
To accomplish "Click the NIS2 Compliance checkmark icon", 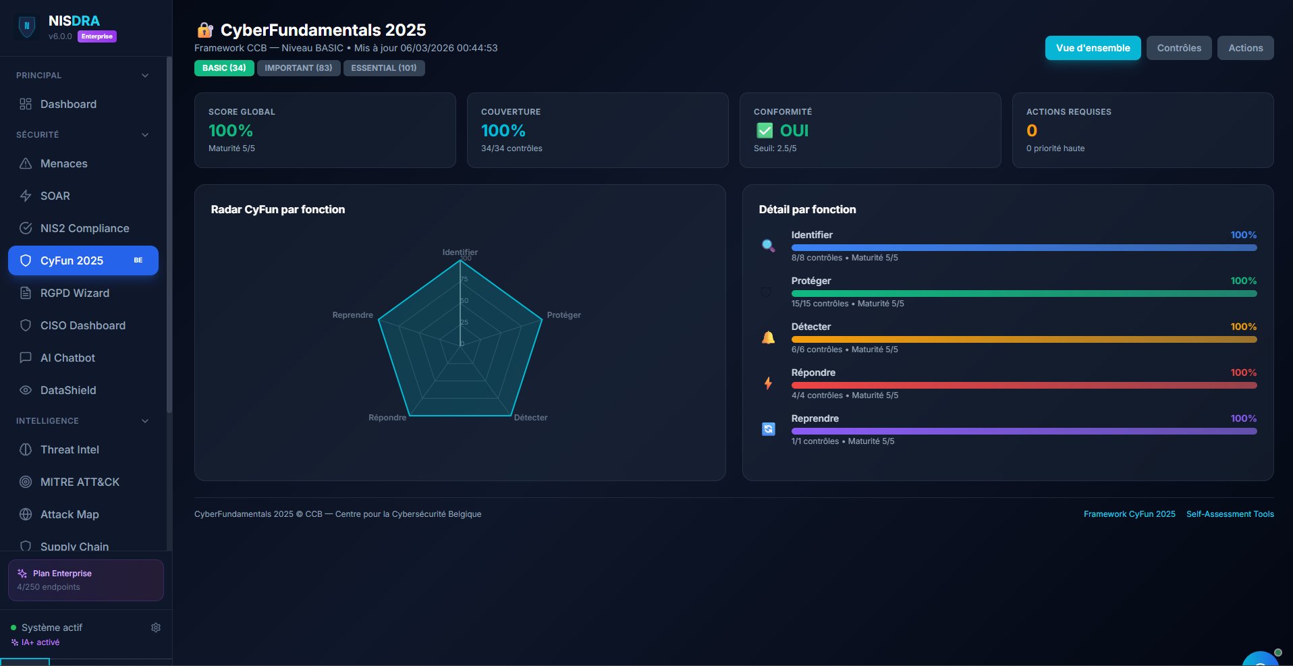I will coord(26,228).
